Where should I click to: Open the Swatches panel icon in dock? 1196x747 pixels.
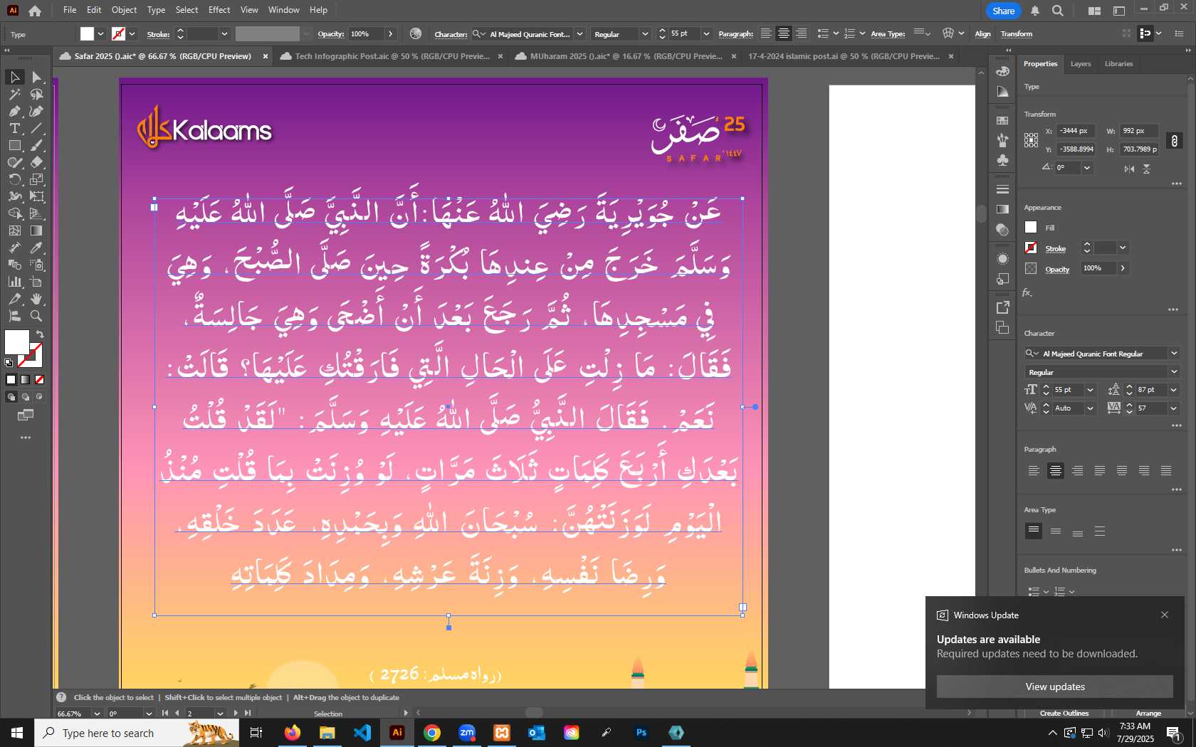tap(1002, 120)
